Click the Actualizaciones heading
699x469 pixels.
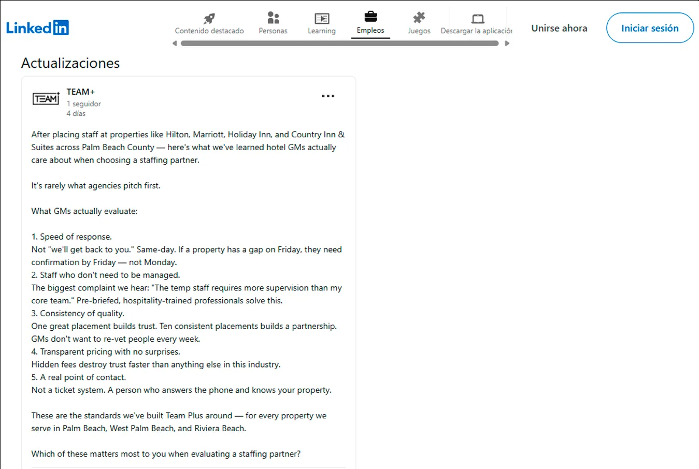[x=70, y=63]
